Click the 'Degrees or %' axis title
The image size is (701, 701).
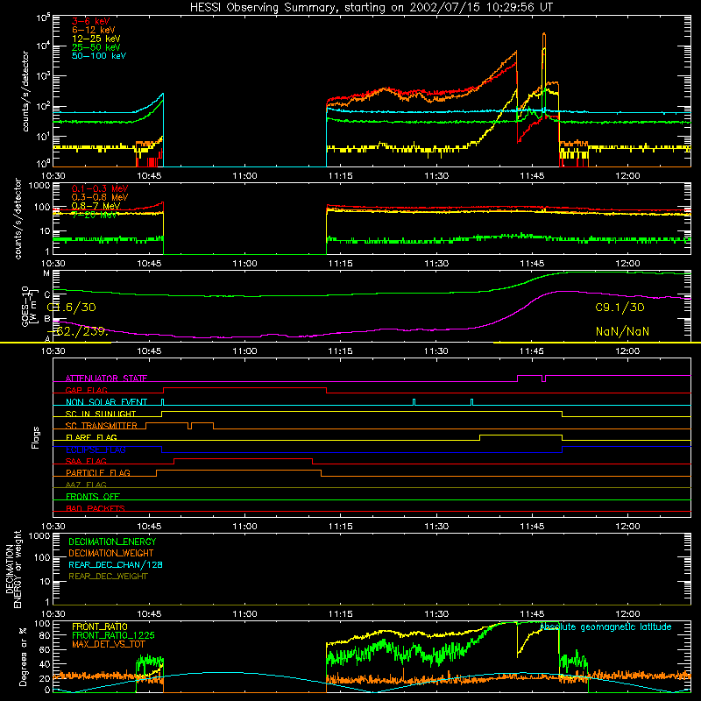23,656
